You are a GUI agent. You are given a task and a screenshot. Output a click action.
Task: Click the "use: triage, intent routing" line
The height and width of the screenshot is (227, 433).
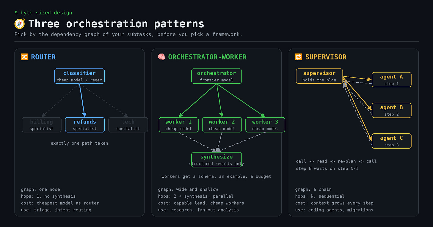pos(56,210)
